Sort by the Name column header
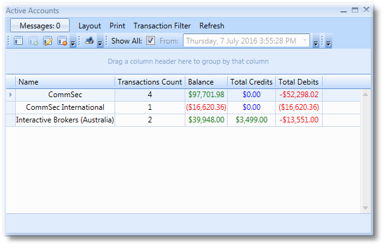Viewport: 386px width, 248px height. coord(65,82)
